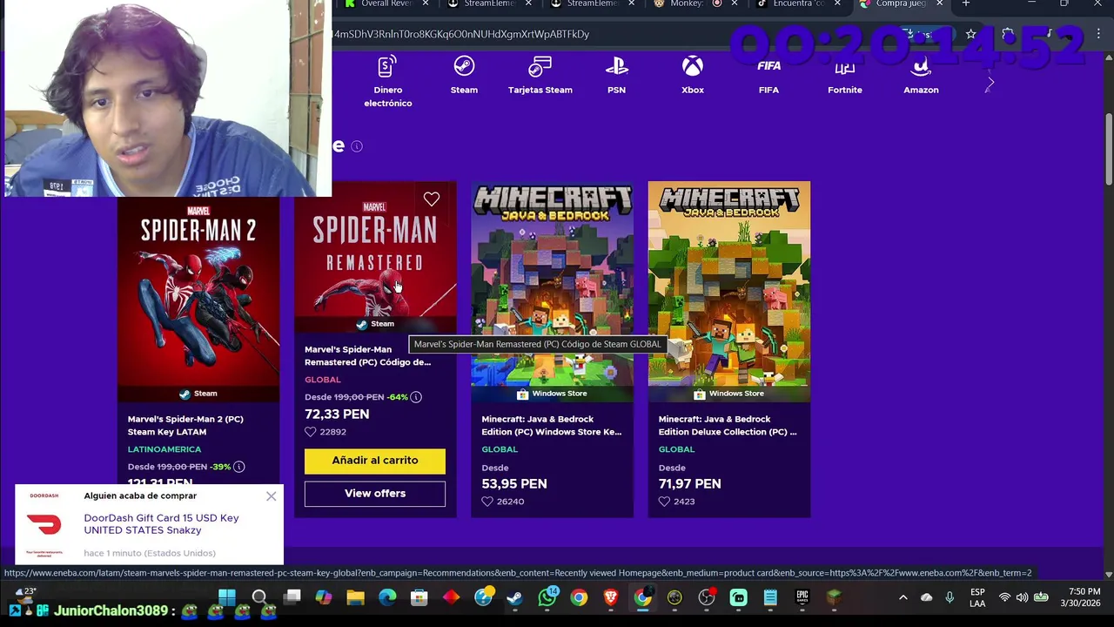Open the Fortnite category icon
The width and height of the screenshot is (1114, 627).
845,66
